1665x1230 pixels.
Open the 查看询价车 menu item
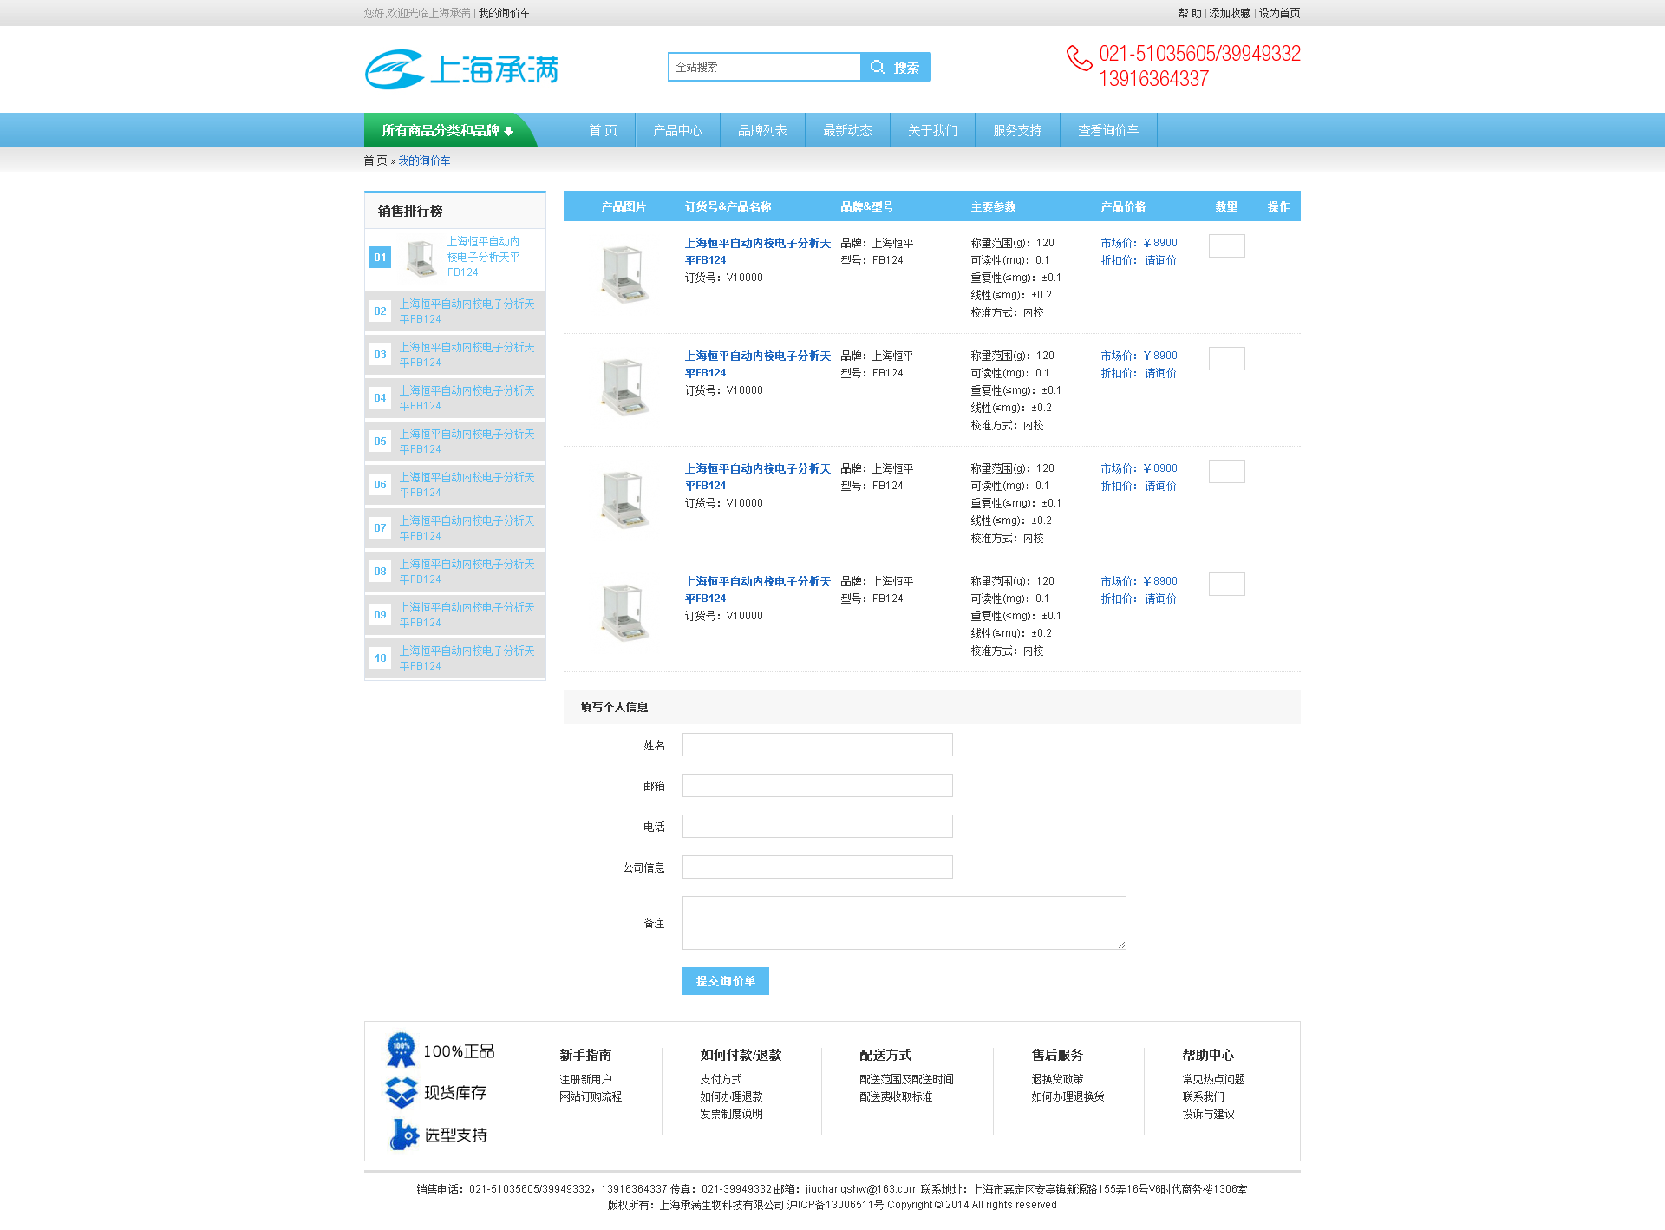click(x=1107, y=131)
